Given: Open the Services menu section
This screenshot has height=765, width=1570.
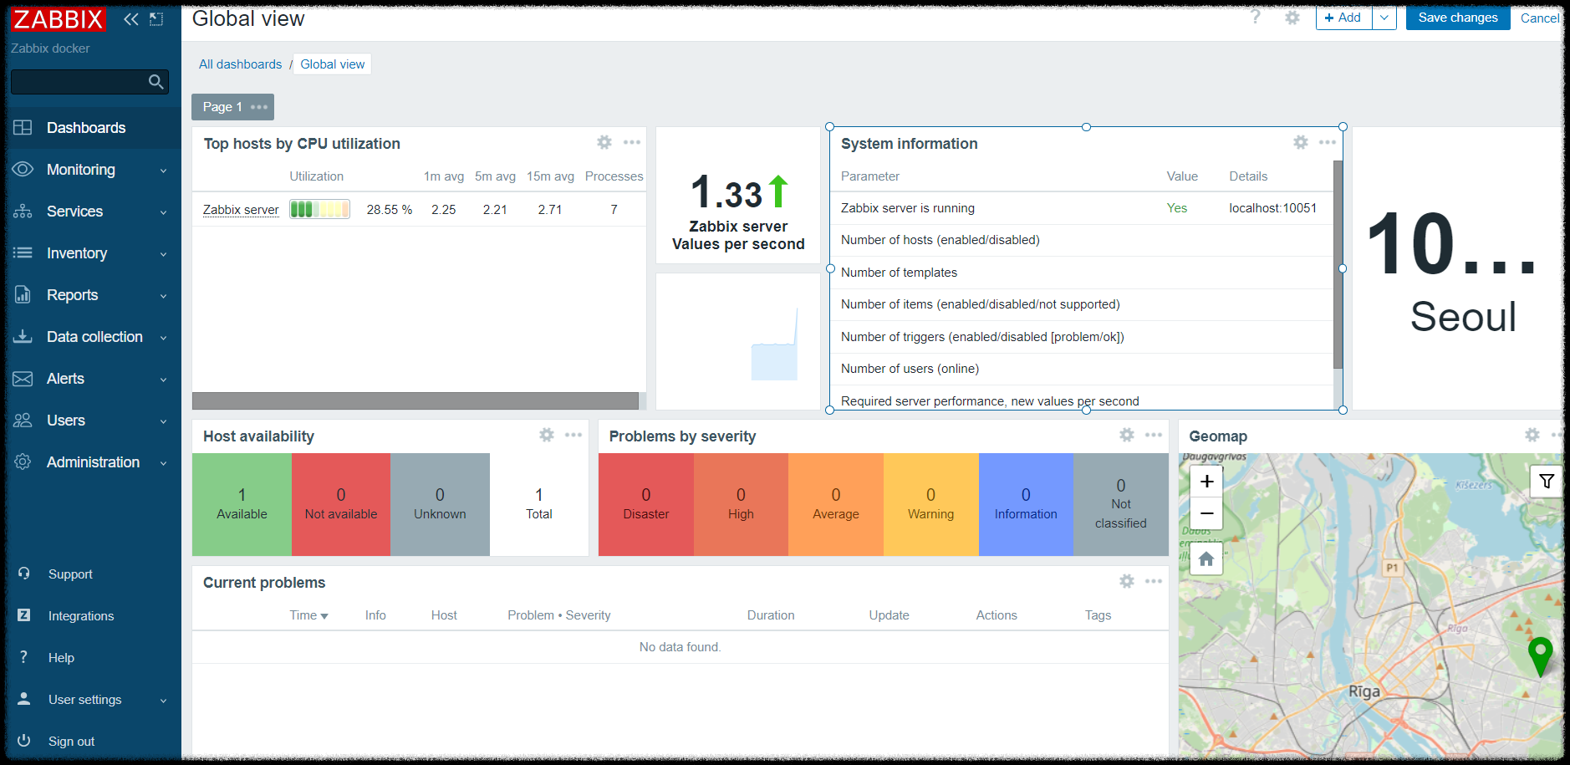Looking at the screenshot, I should tap(90, 212).
